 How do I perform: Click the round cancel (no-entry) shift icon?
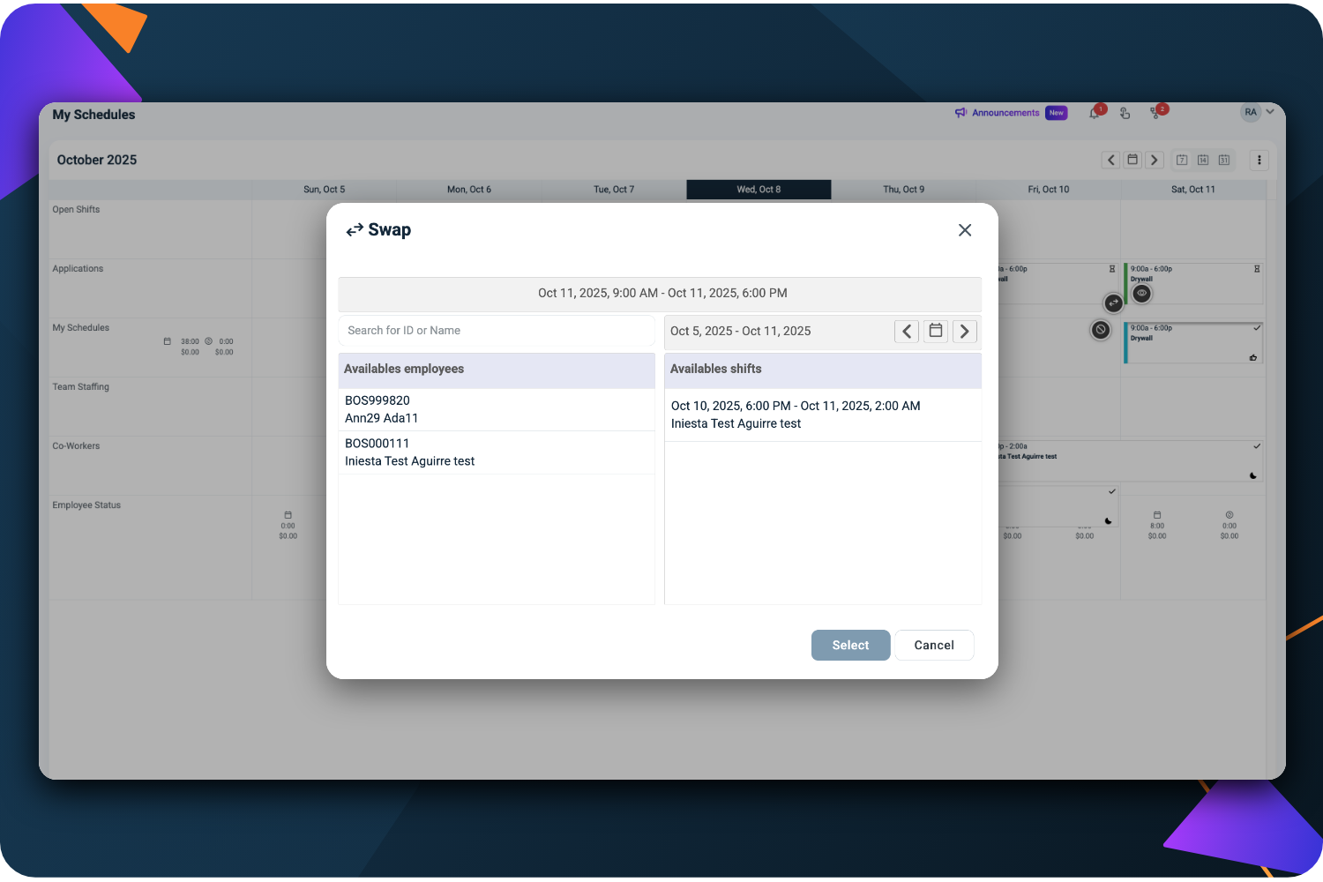tap(1101, 330)
